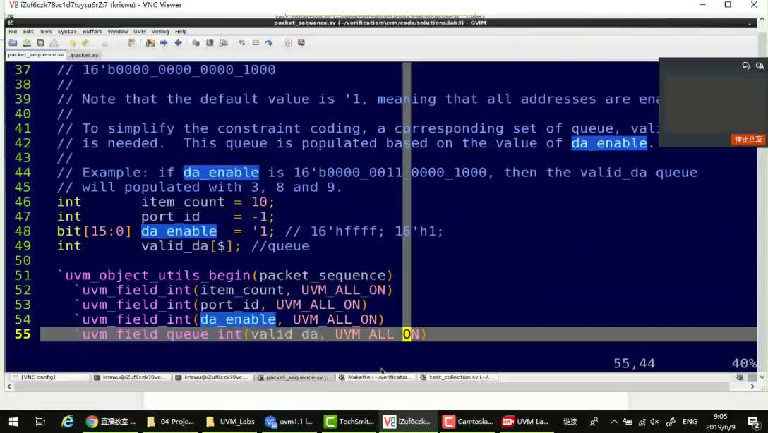The image size is (768, 433).
Task: Open the Help menu
Action: (181, 31)
